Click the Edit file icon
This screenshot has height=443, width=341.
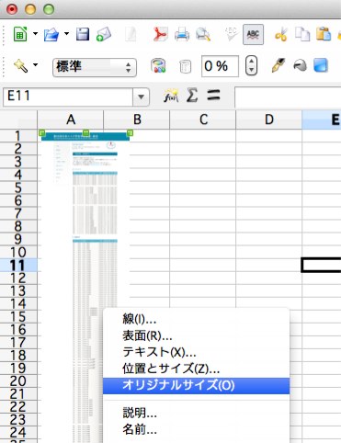[x=131, y=34]
